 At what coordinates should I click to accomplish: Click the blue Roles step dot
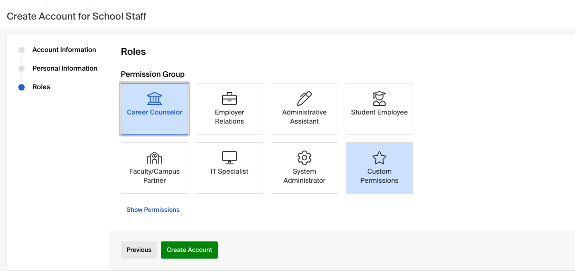tap(21, 87)
